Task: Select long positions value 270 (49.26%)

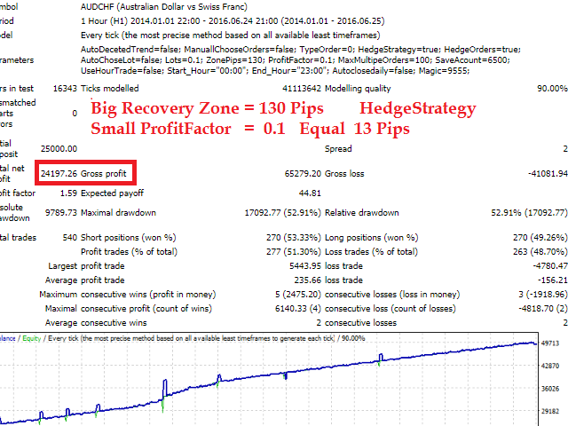Action: coord(540,238)
